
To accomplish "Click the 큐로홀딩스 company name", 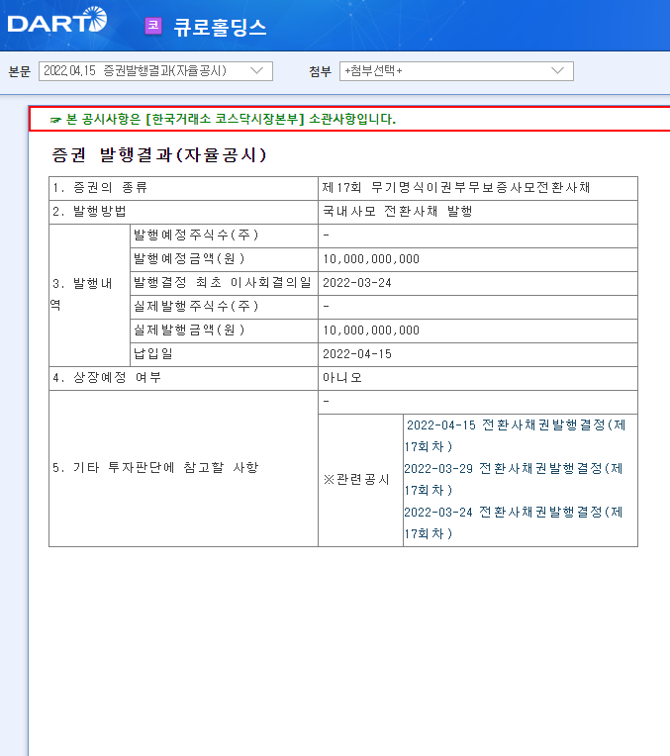I will (x=220, y=27).
